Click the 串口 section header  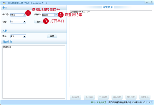pyautogui.click(x=5, y=8)
